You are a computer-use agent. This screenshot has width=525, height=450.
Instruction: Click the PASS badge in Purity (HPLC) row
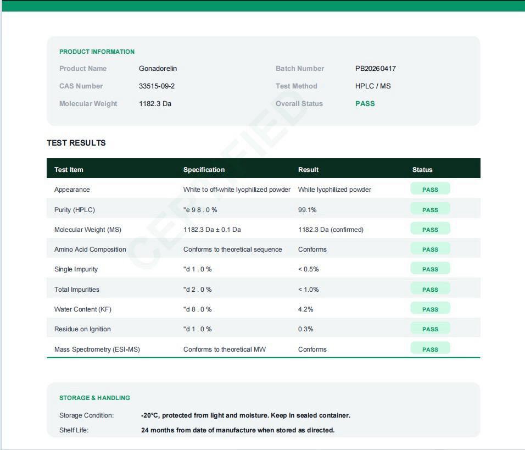(430, 209)
